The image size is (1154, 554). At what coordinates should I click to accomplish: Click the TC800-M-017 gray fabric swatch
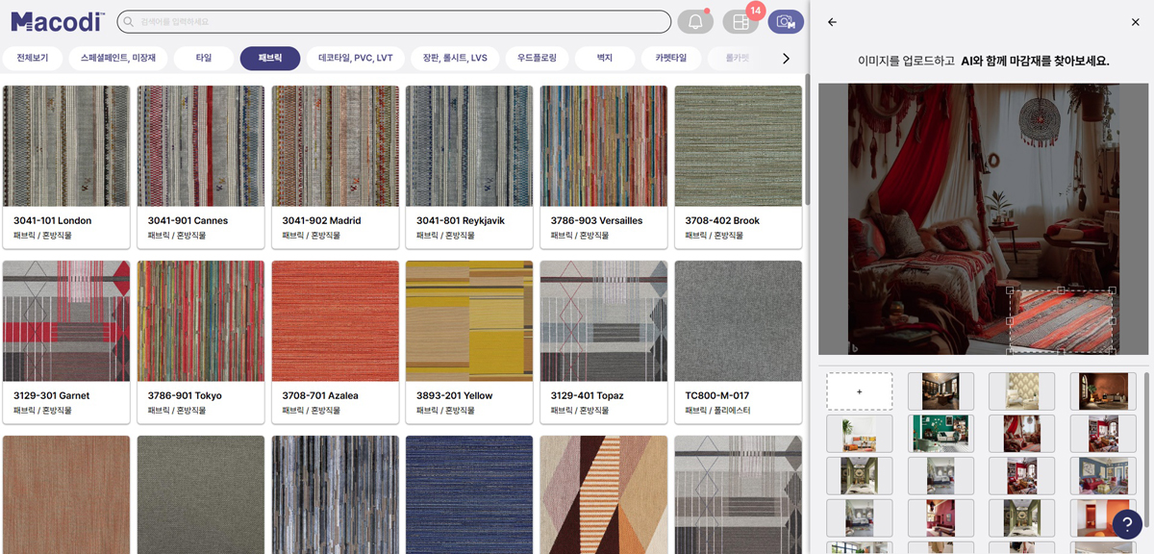pyautogui.click(x=738, y=320)
